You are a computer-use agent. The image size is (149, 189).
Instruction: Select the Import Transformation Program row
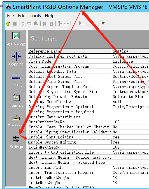70,173
